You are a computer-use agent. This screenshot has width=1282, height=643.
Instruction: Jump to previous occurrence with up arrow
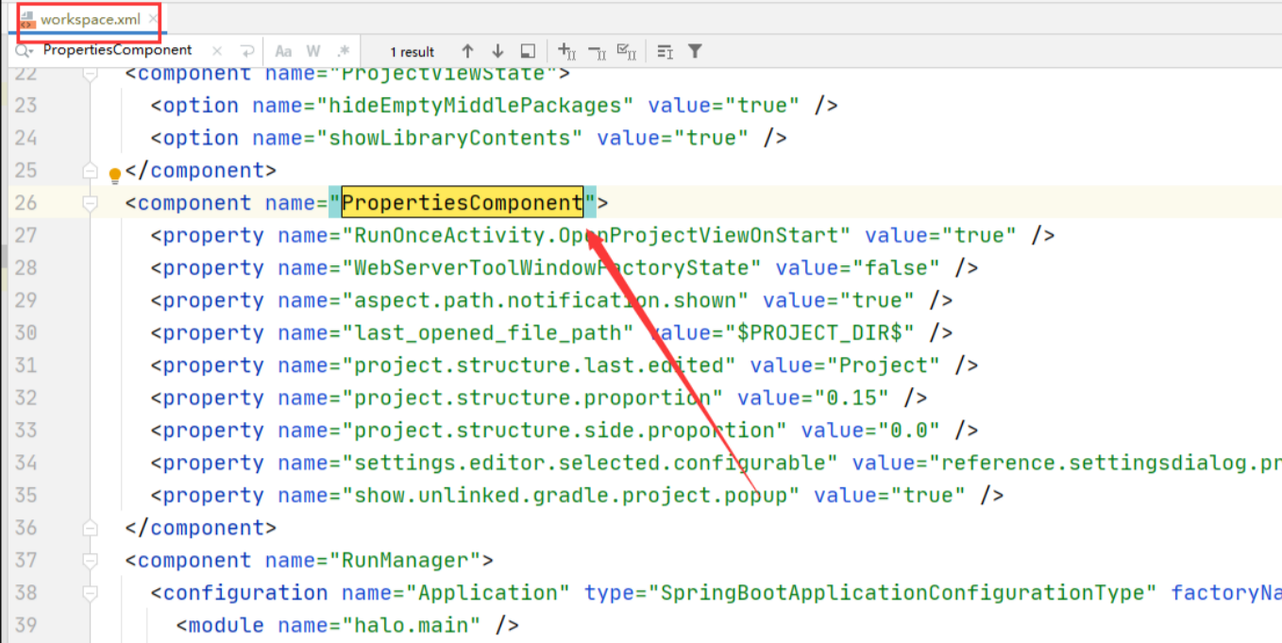click(468, 51)
